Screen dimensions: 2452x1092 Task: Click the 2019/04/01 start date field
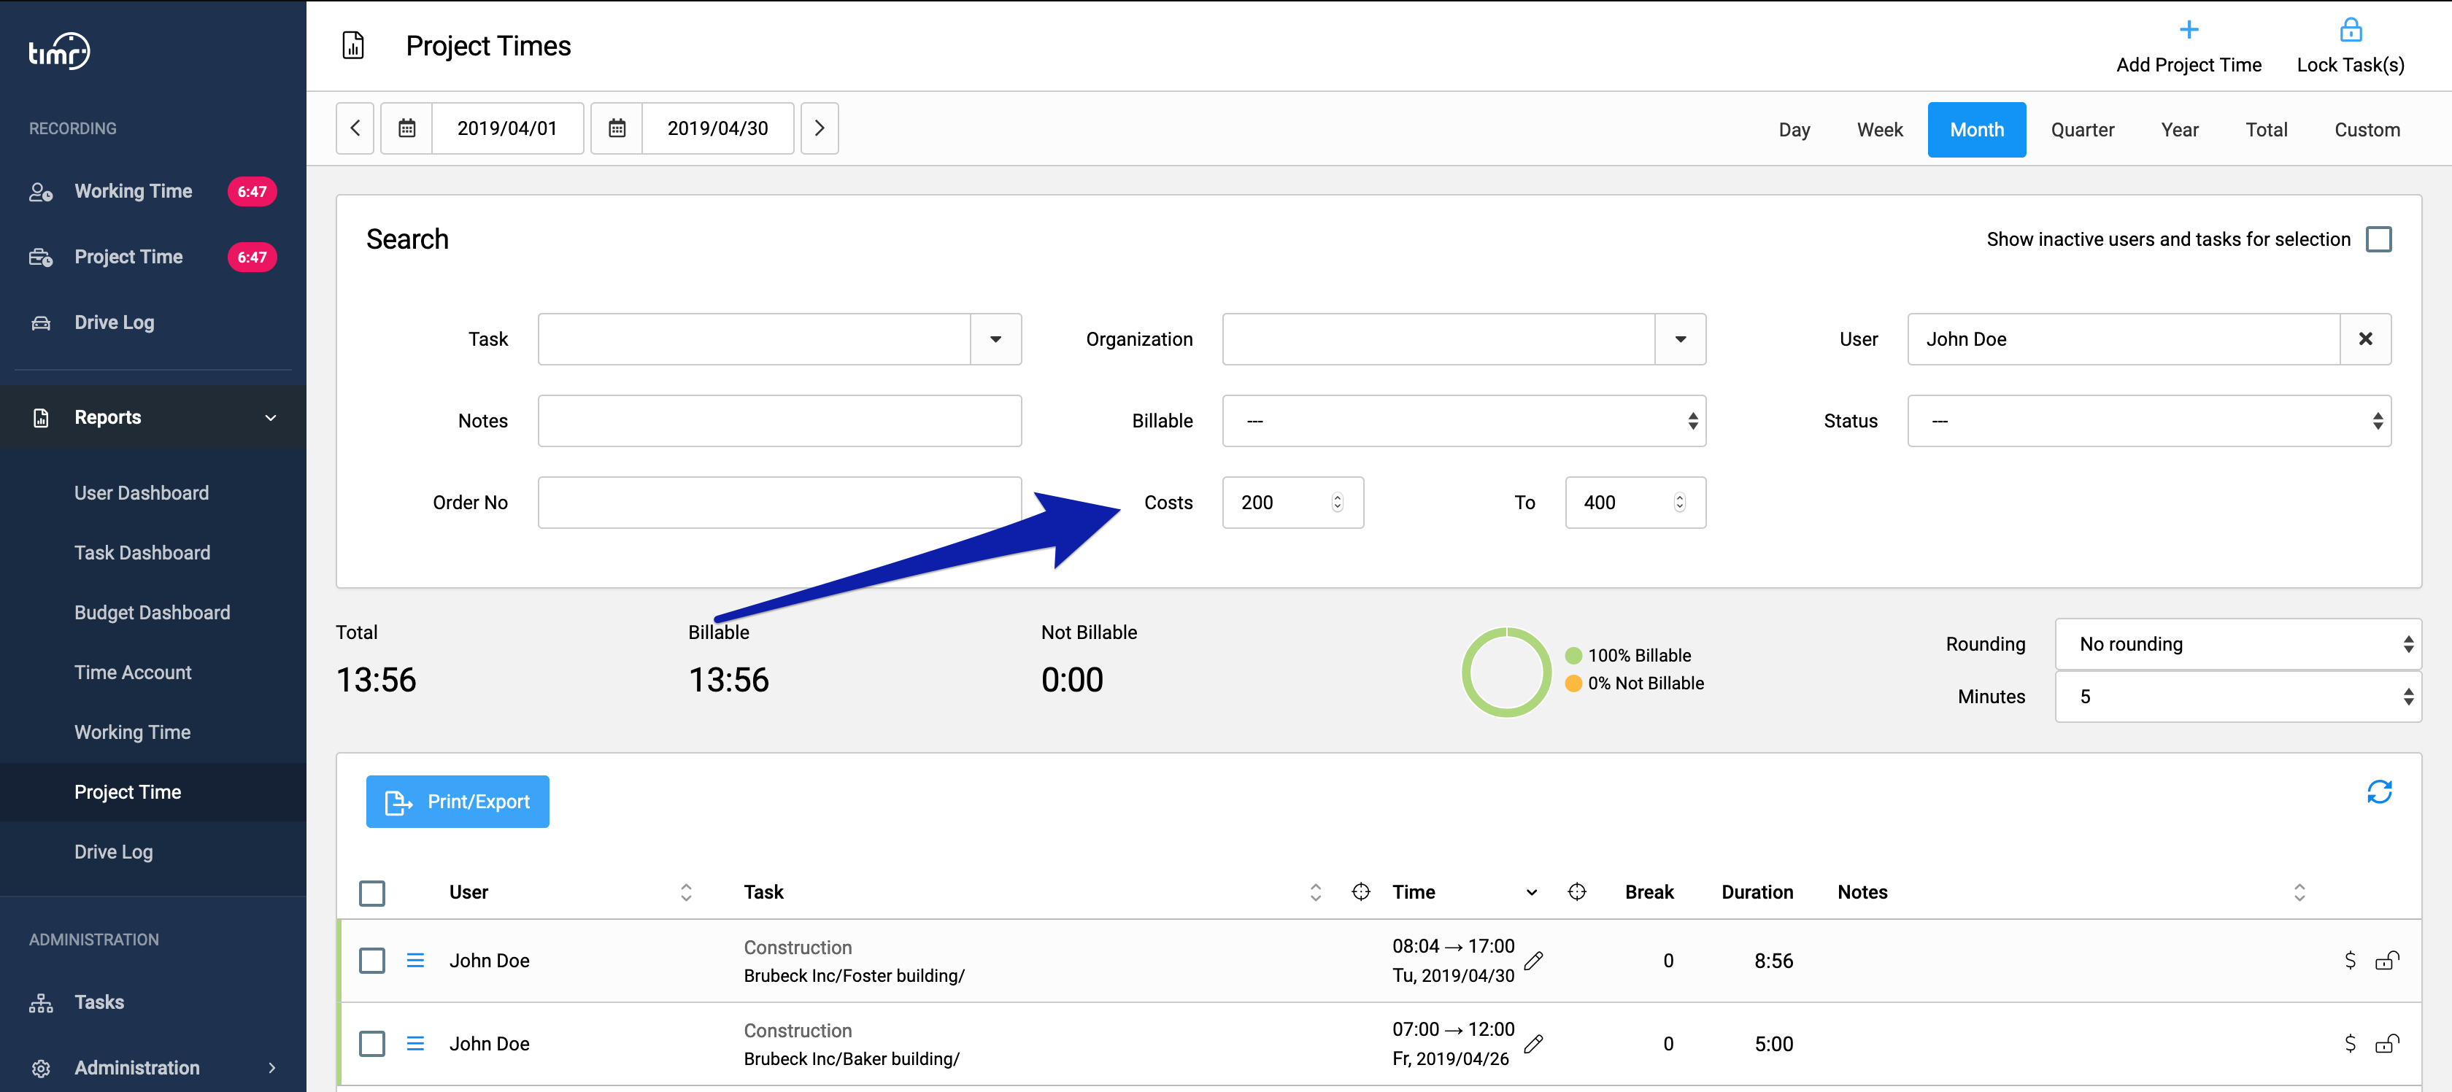tap(507, 128)
